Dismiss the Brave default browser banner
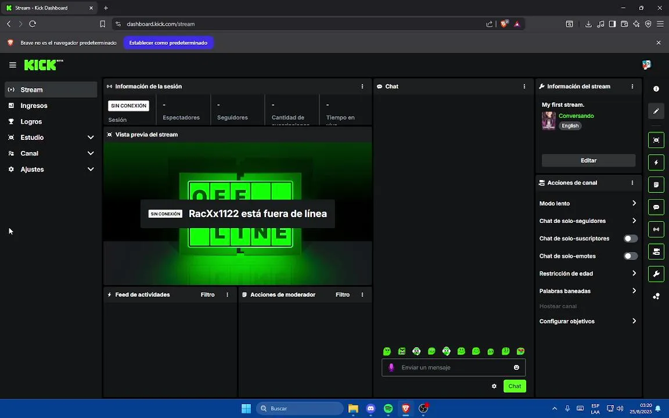669x418 pixels. [x=659, y=42]
